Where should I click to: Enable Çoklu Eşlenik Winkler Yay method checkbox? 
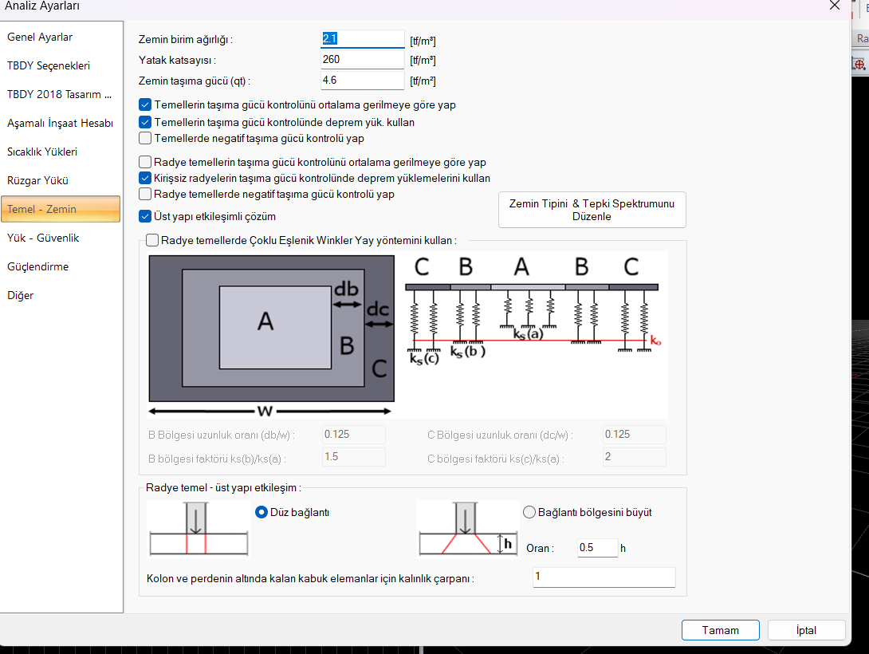pyautogui.click(x=152, y=240)
